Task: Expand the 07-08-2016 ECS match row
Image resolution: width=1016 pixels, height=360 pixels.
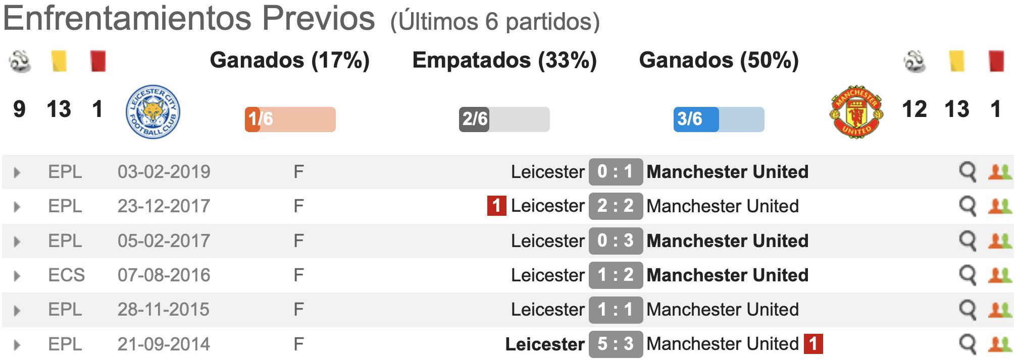Action: 17,276
